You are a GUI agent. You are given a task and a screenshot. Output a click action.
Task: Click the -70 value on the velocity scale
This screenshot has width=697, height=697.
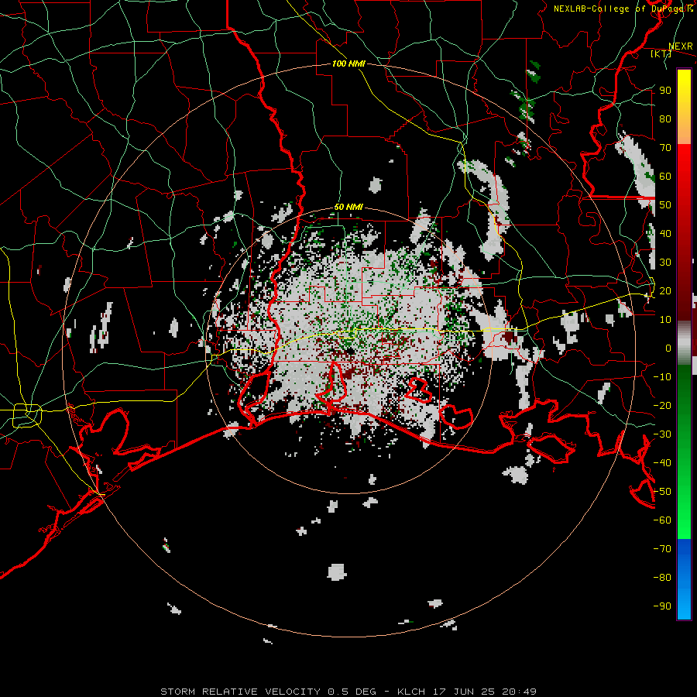662,549
